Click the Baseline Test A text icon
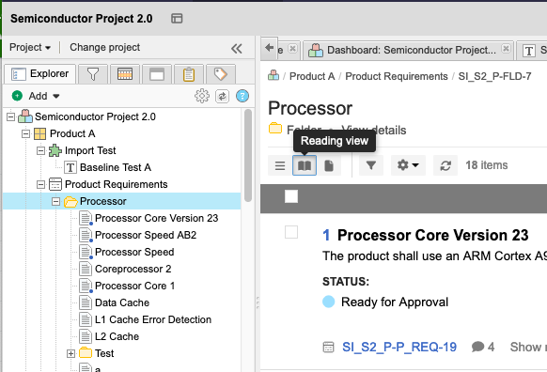Viewport: 547px width, 372px height. 70,167
